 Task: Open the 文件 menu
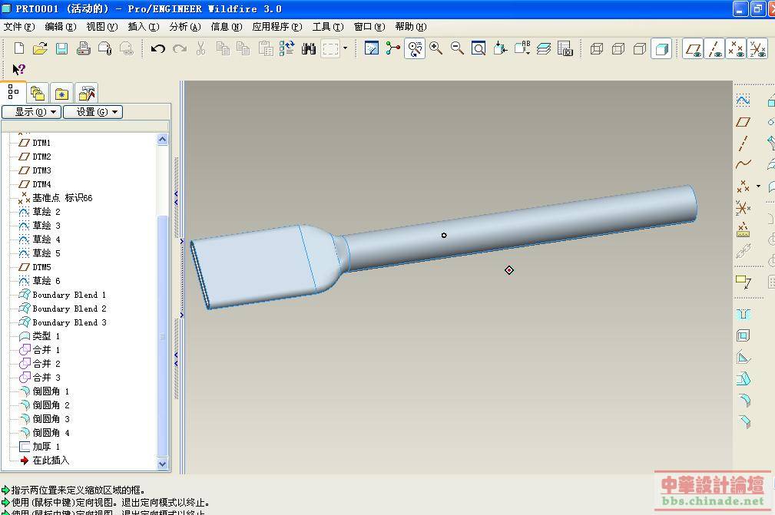coord(18,27)
